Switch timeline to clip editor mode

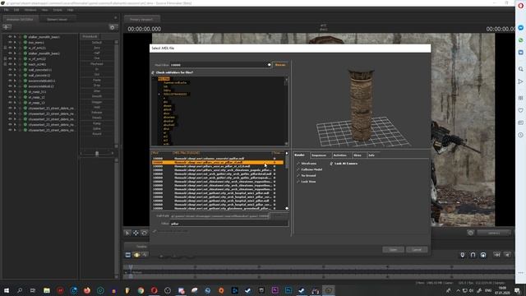(x=128, y=255)
